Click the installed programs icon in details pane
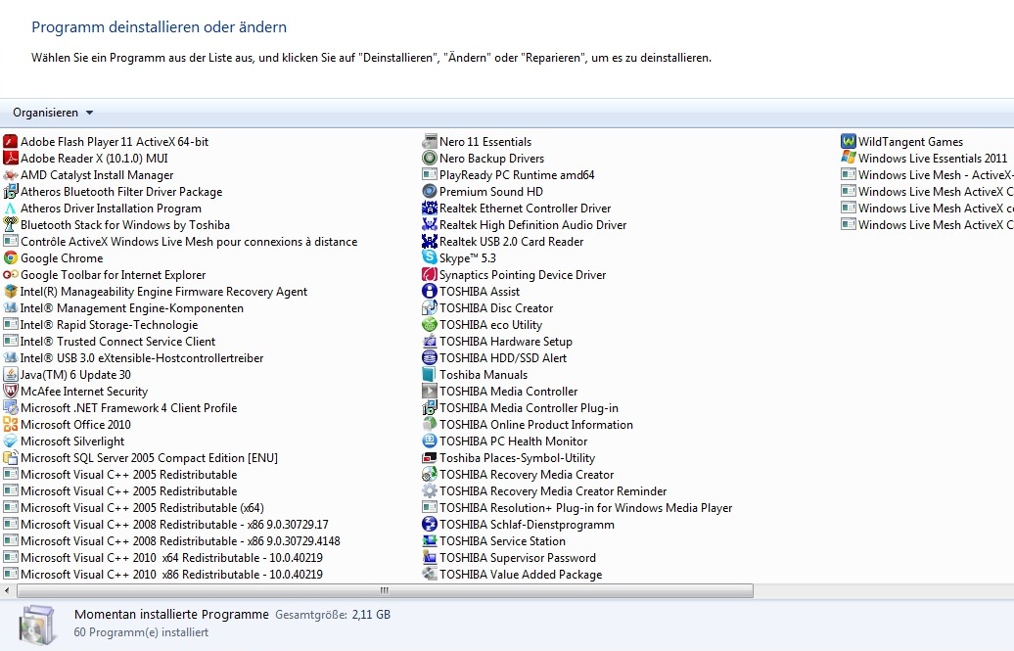Screen dimensions: 1014x651 click(x=37, y=624)
